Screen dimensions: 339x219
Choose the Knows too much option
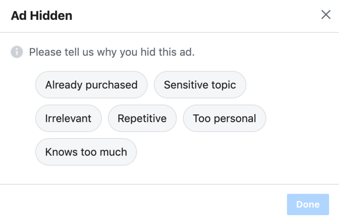[86, 152]
